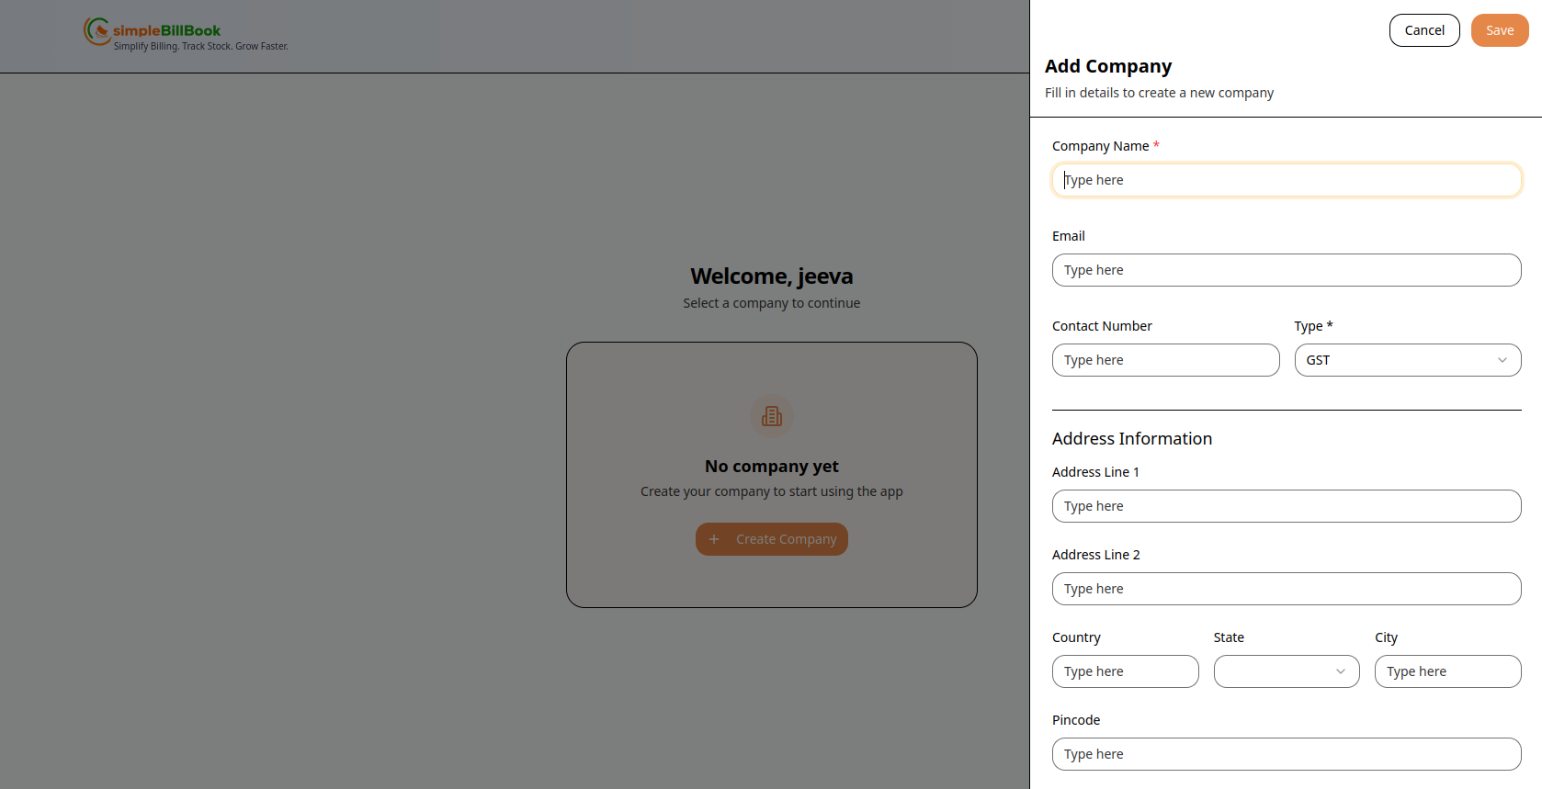This screenshot has height=789, width=1542.
Task: Focus the Company Name input field
Action: pos(1287,180)
